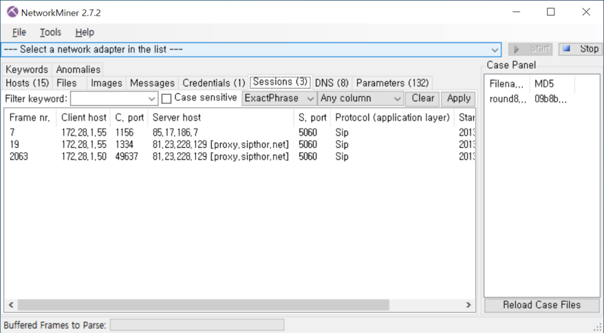
Task: Click client port 49637 cell
Action: [126, 156]
